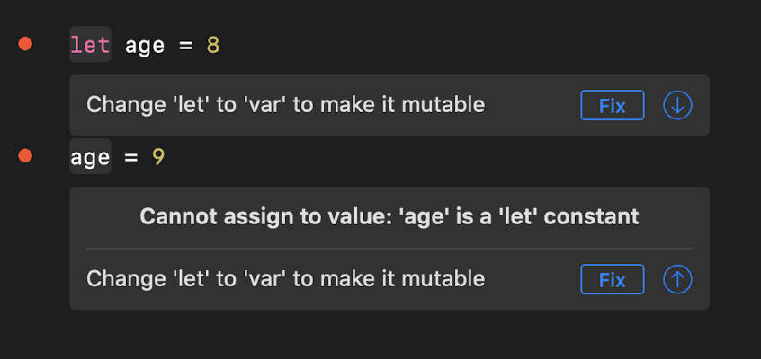Click the 'age' identifier in the let declaration

point(145,45)
